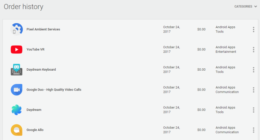260x140 pixels.
Task: Open more options for Pixel Ambient Services
Action: click(x=253, y=30)
